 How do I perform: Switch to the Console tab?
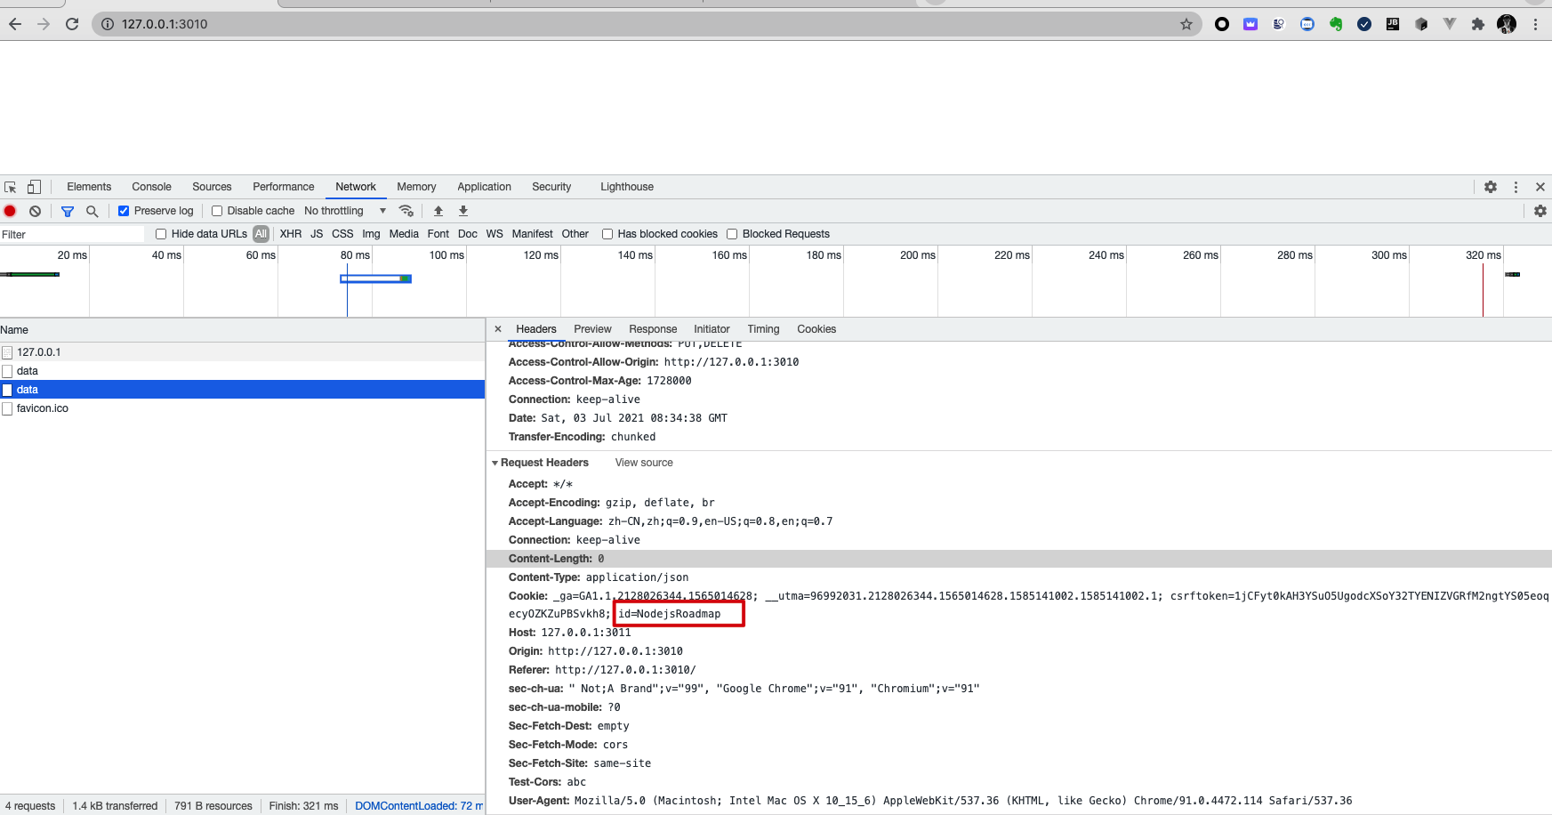[x=151, y=187]
